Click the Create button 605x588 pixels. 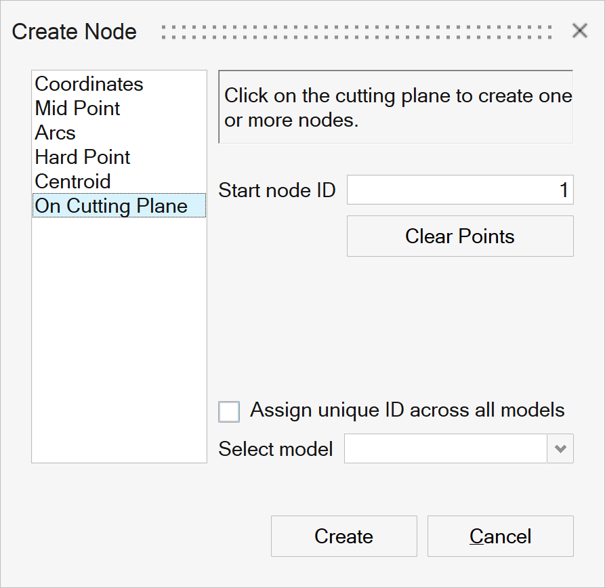click(x=343, y=537)
